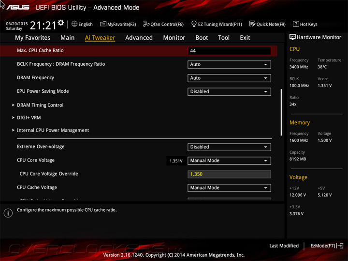Open BCLK Frequency : DRAM Frequency Ratio dropdown
The image size is (348, 261).
[229, 65]
